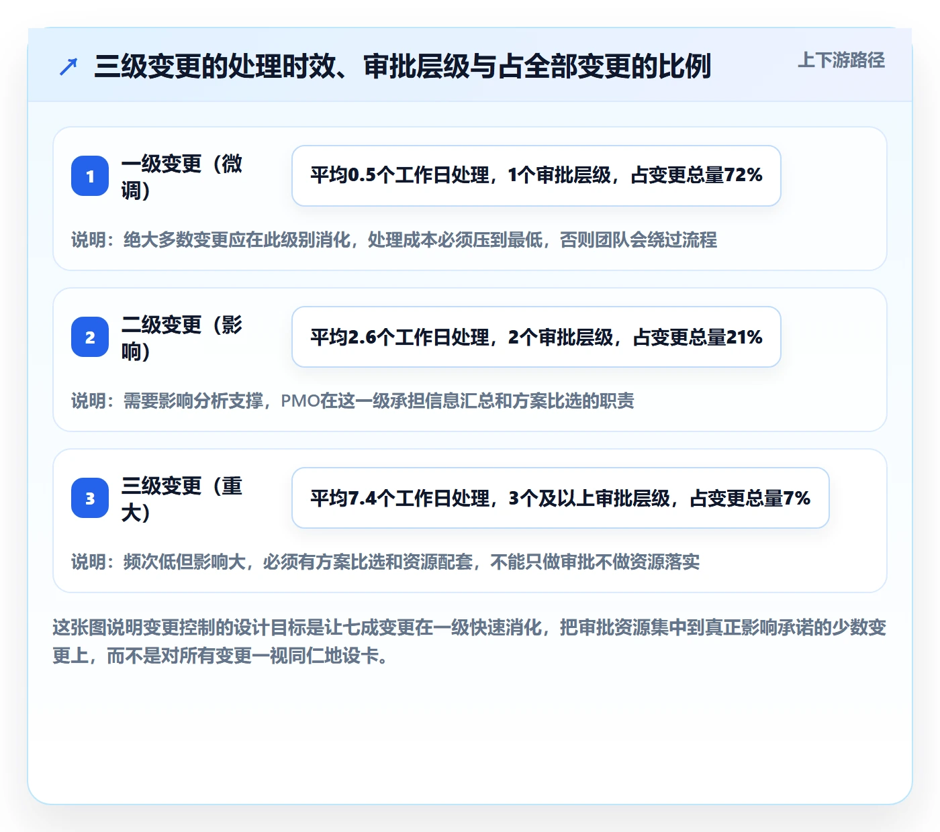
Task: Click the note 需要影响分析支撑
Action: pos(352,401)
